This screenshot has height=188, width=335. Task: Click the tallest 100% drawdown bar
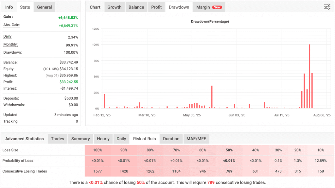pos(309,76)
